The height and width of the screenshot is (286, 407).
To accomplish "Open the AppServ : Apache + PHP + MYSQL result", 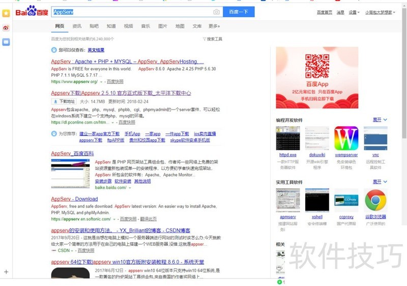I will pos(127,62).
